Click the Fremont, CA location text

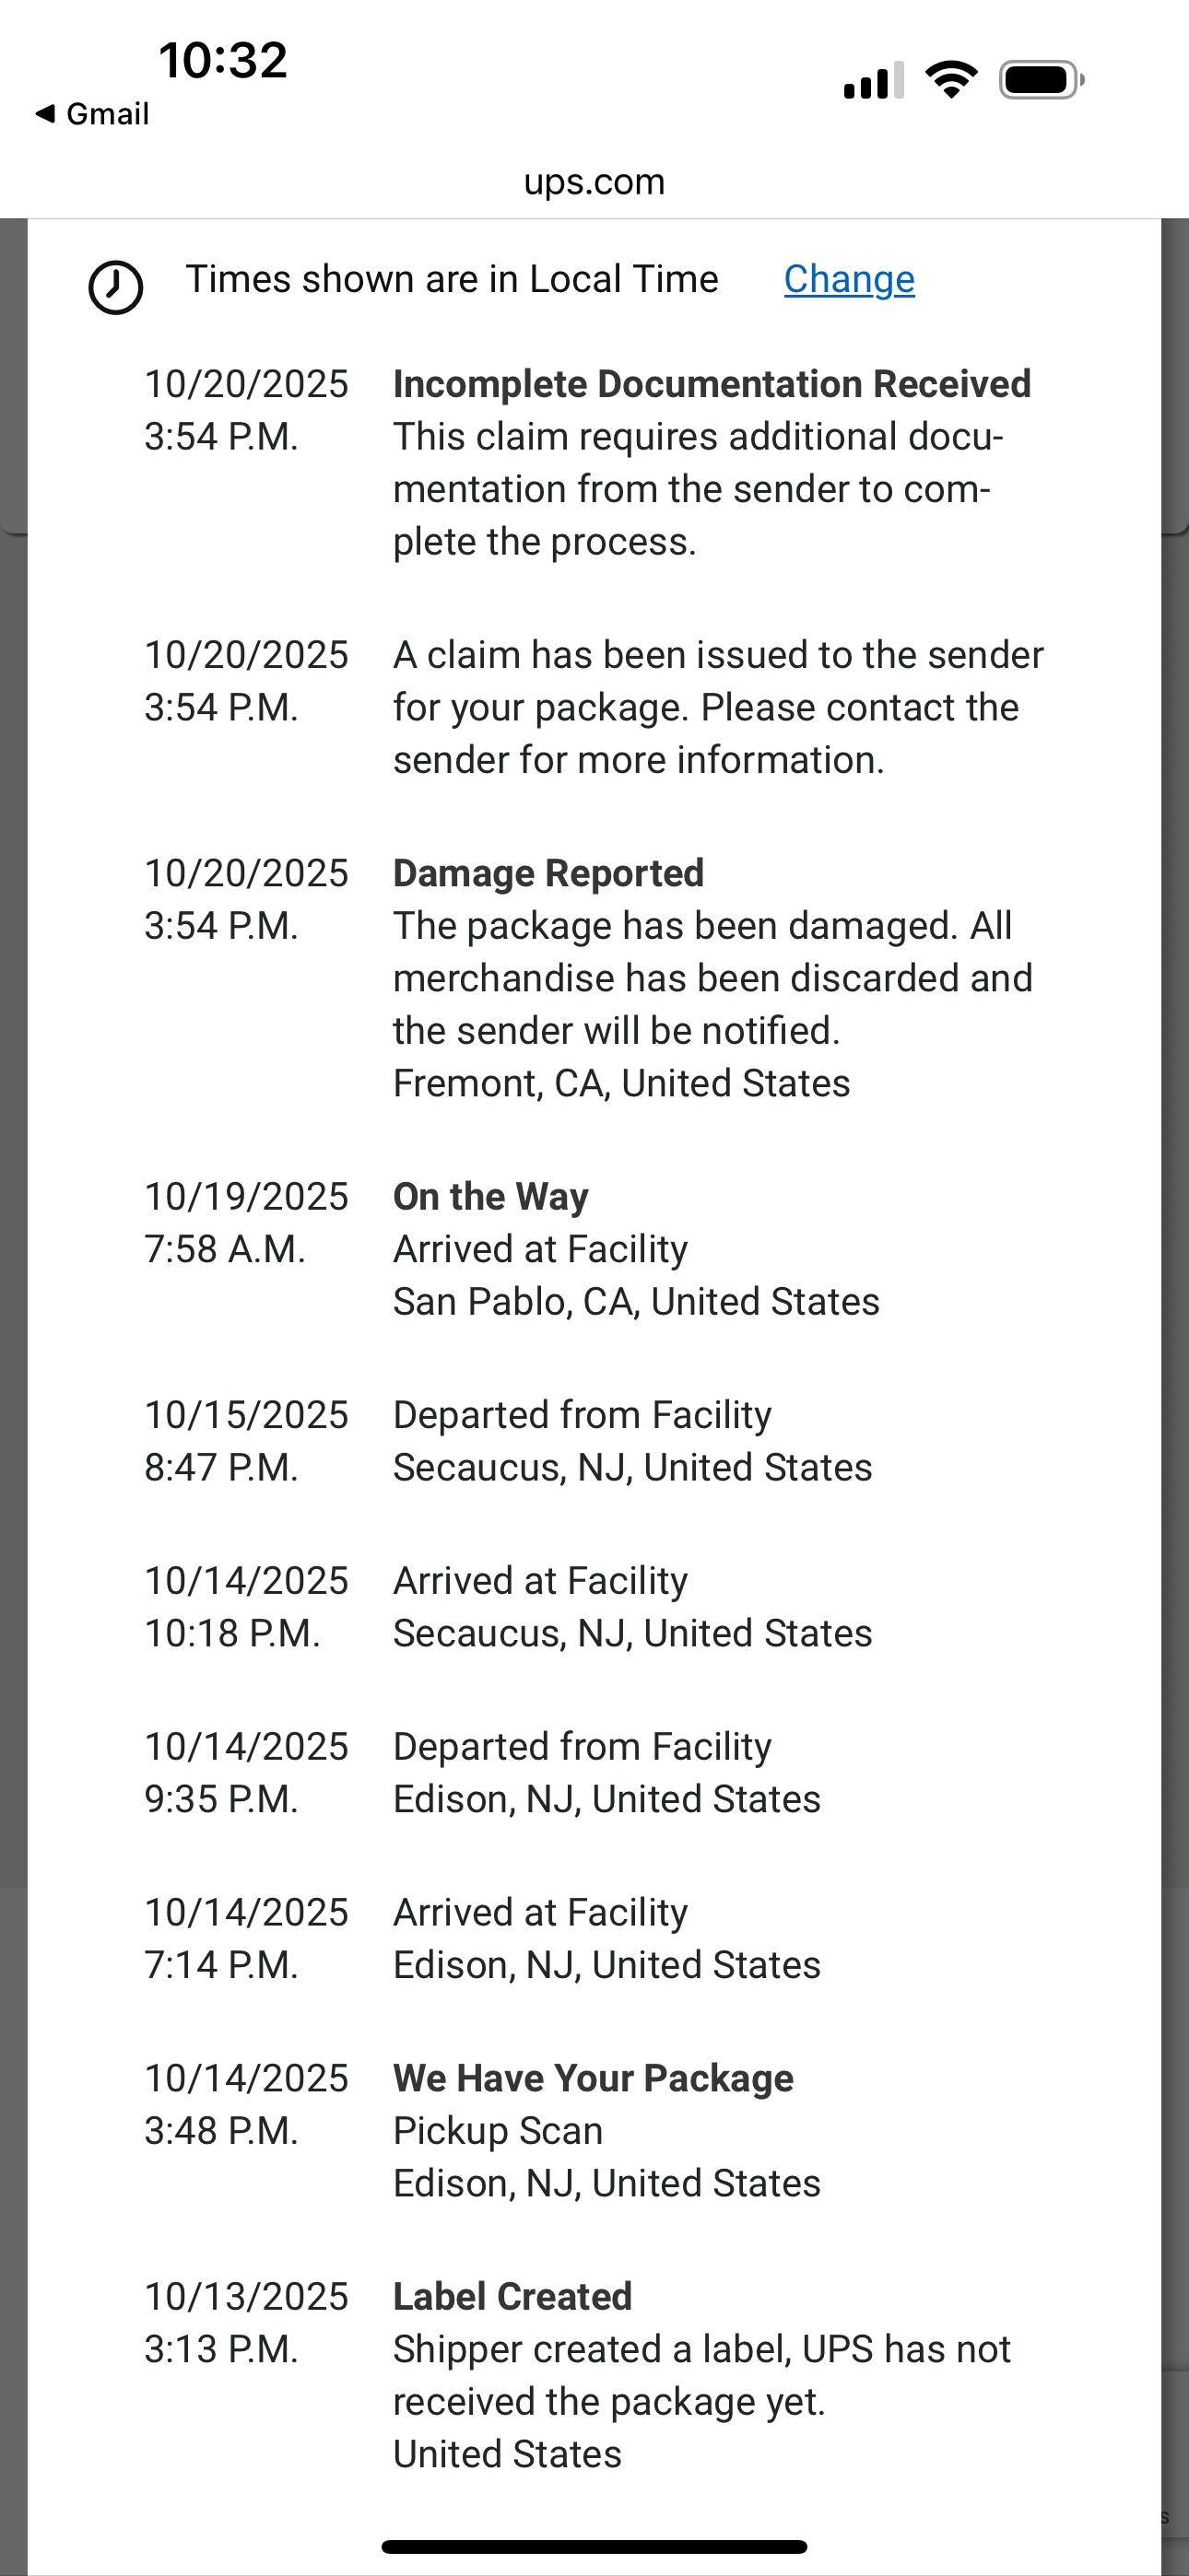pyautogui.click(x=621, y=1083)
